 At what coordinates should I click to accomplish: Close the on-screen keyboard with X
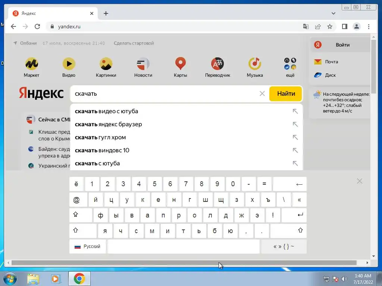click(359, 181)
